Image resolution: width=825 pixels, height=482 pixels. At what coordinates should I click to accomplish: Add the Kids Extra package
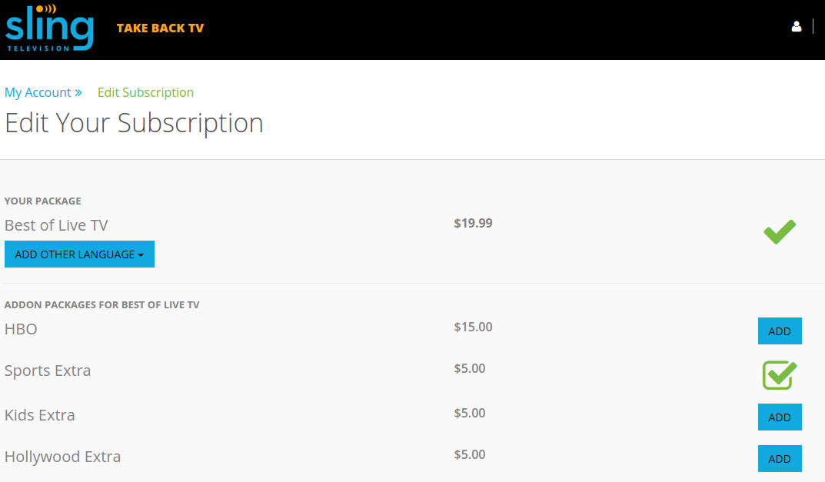[779, 417]
